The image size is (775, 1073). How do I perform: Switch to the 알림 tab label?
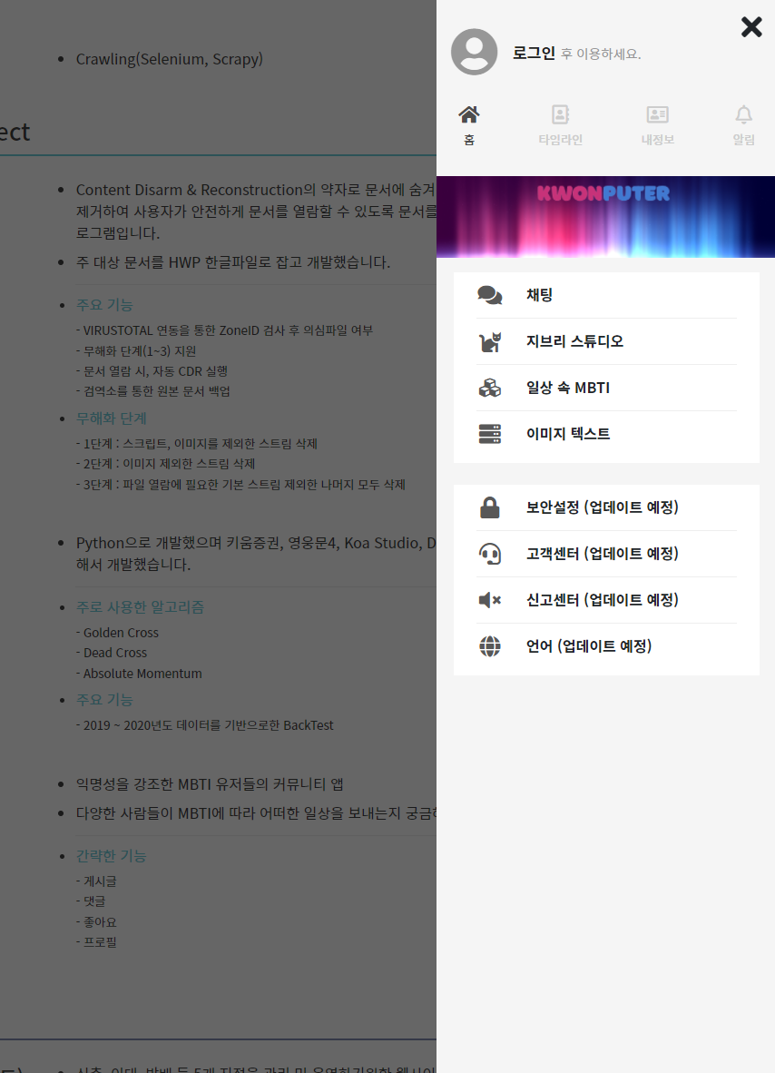coord(743,140)
